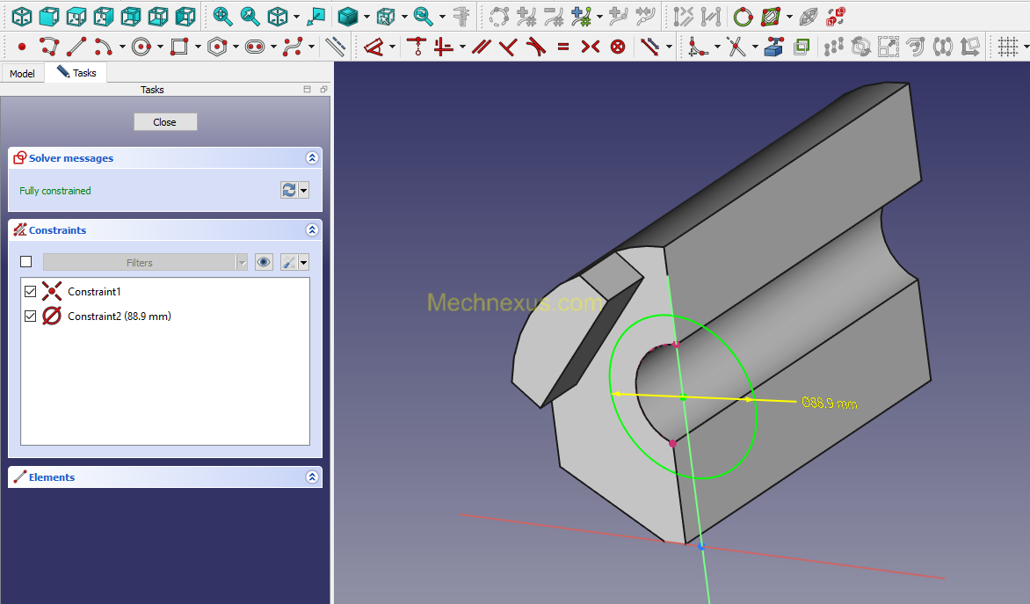
Task: Apply the Dimension constraint tool
Action: [x=374, y=47]
